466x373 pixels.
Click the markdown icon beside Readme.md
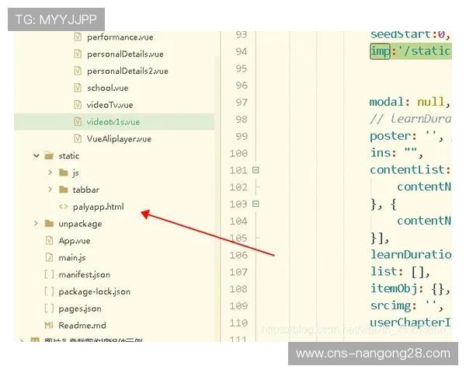[x=49, y=326]
